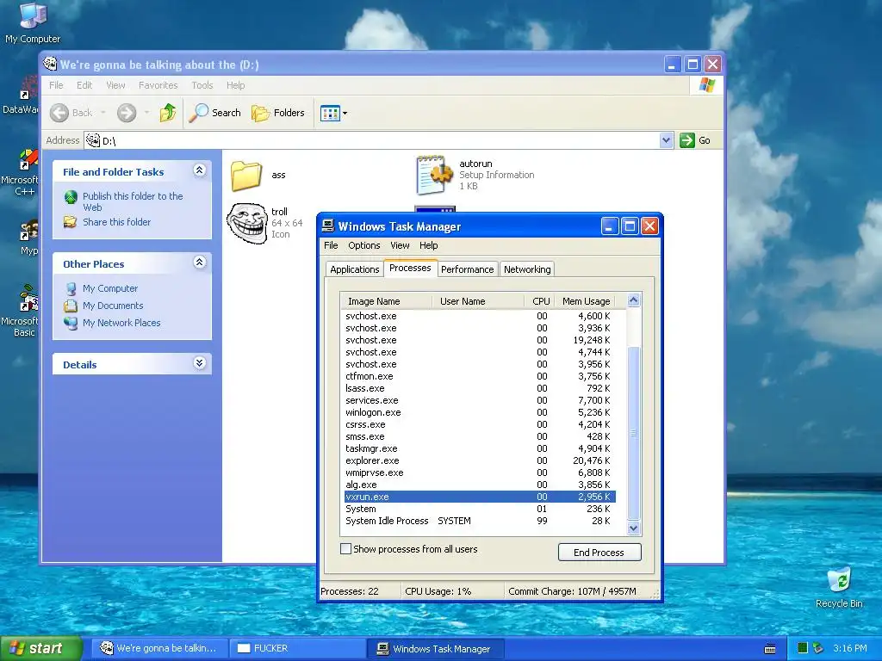Switch to the Applications tab
Viewport: 882px width, 661px height.
pos(354,269)
